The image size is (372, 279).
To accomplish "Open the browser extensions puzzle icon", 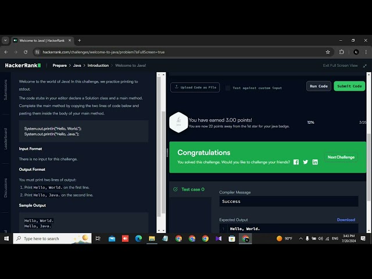I will (341, 52).
